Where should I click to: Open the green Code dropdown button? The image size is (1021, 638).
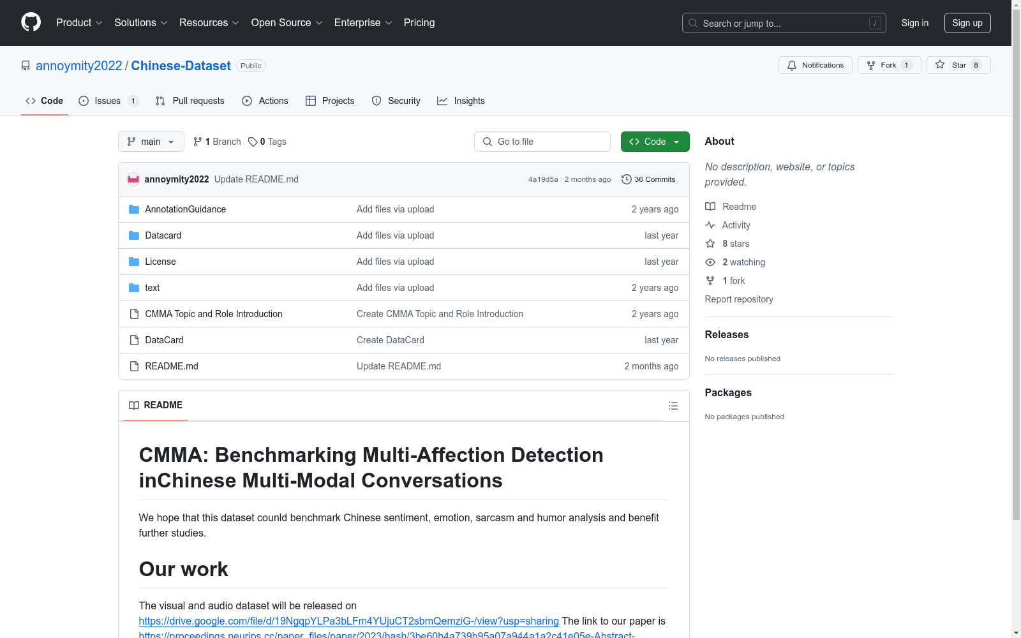655,142
